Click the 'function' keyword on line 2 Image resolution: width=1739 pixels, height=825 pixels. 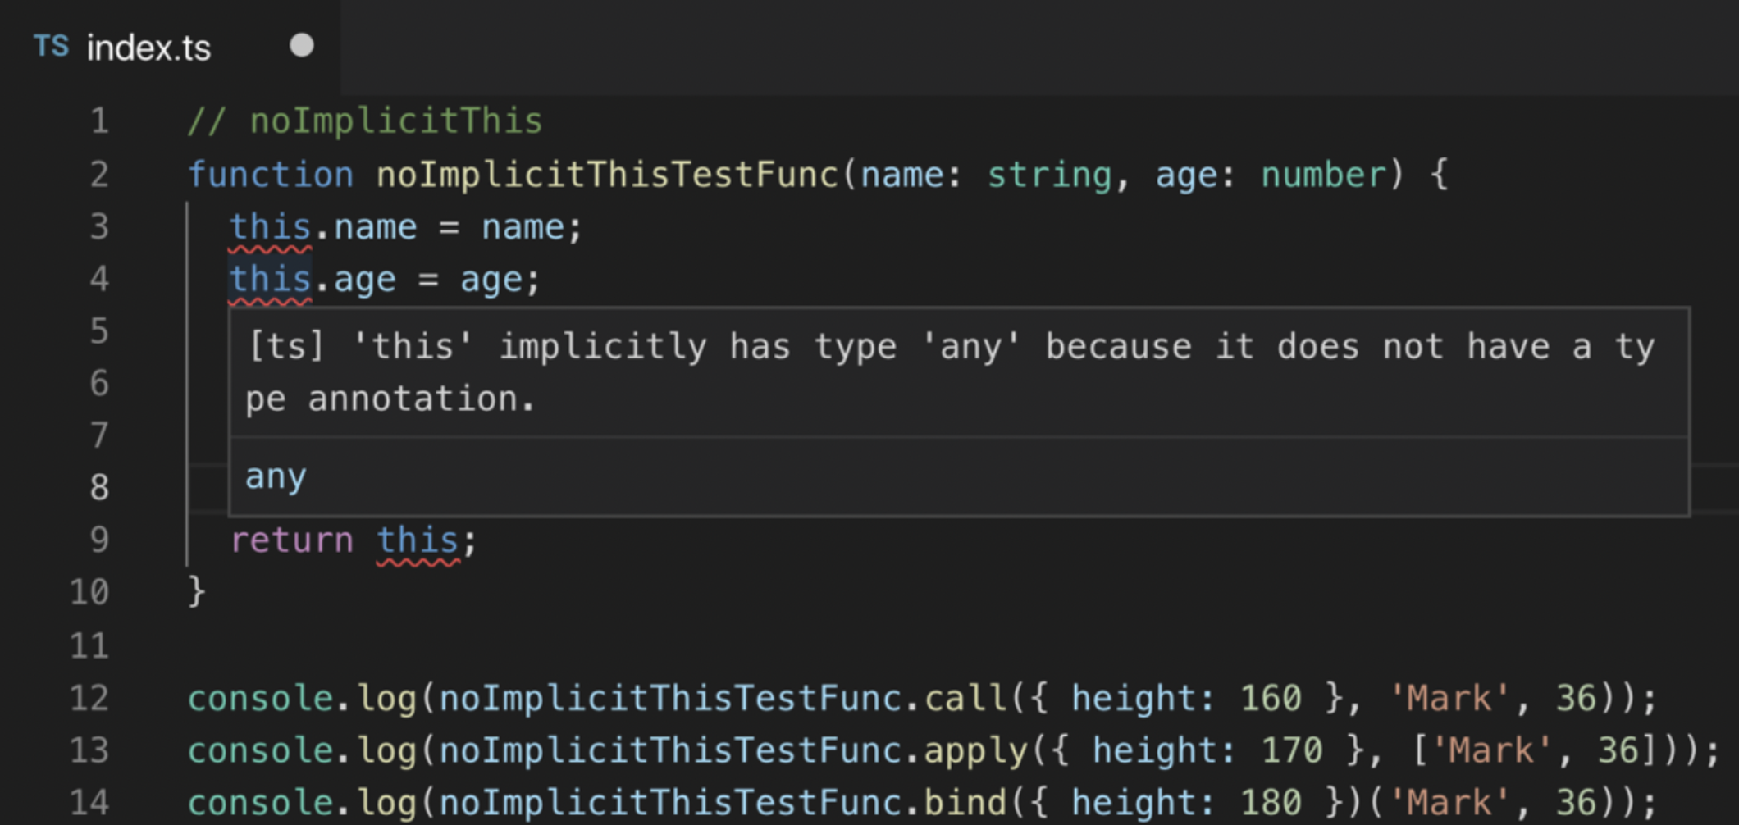tap(271, 175)
